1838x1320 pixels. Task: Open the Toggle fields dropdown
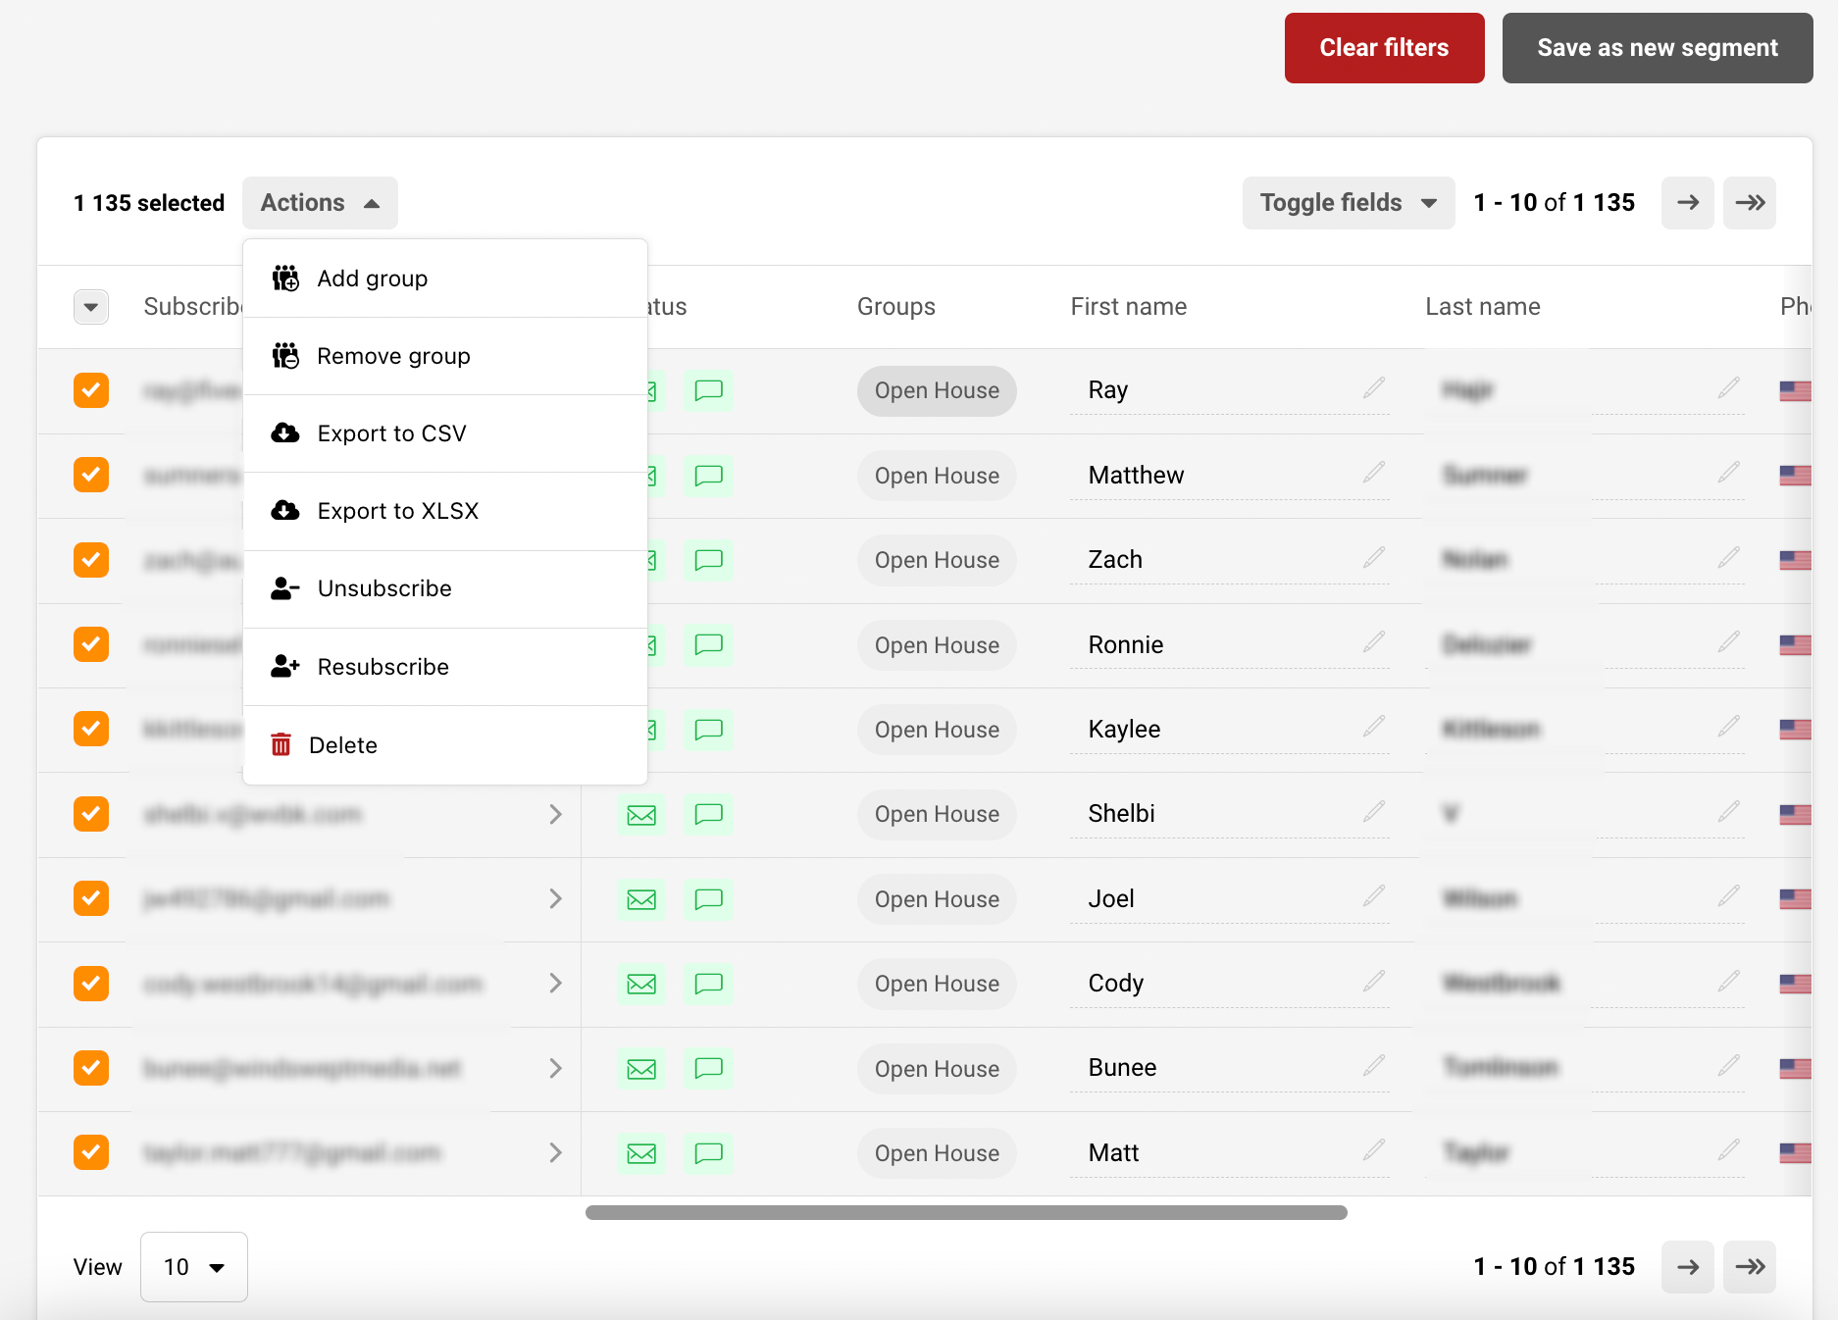coord(1348,203)
